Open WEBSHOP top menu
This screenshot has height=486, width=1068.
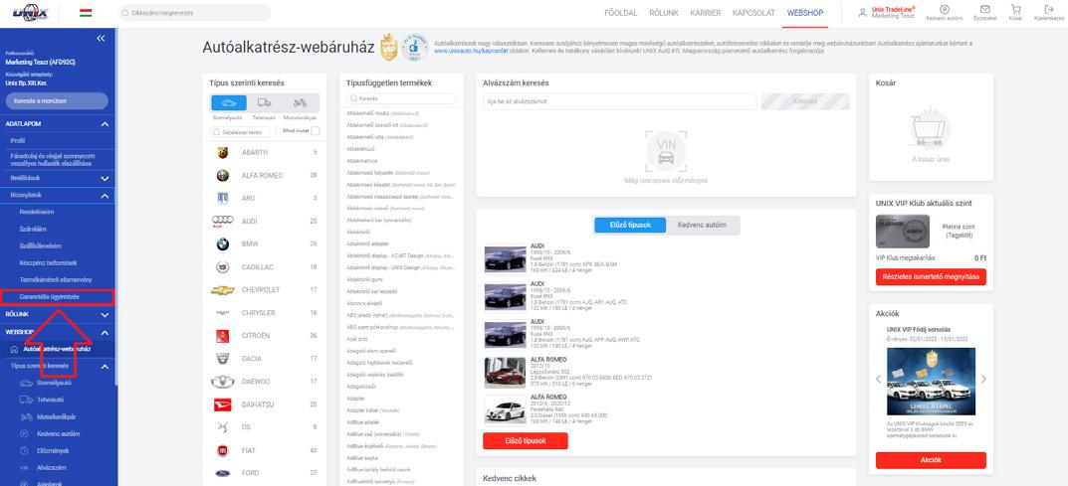pos(805,13)
